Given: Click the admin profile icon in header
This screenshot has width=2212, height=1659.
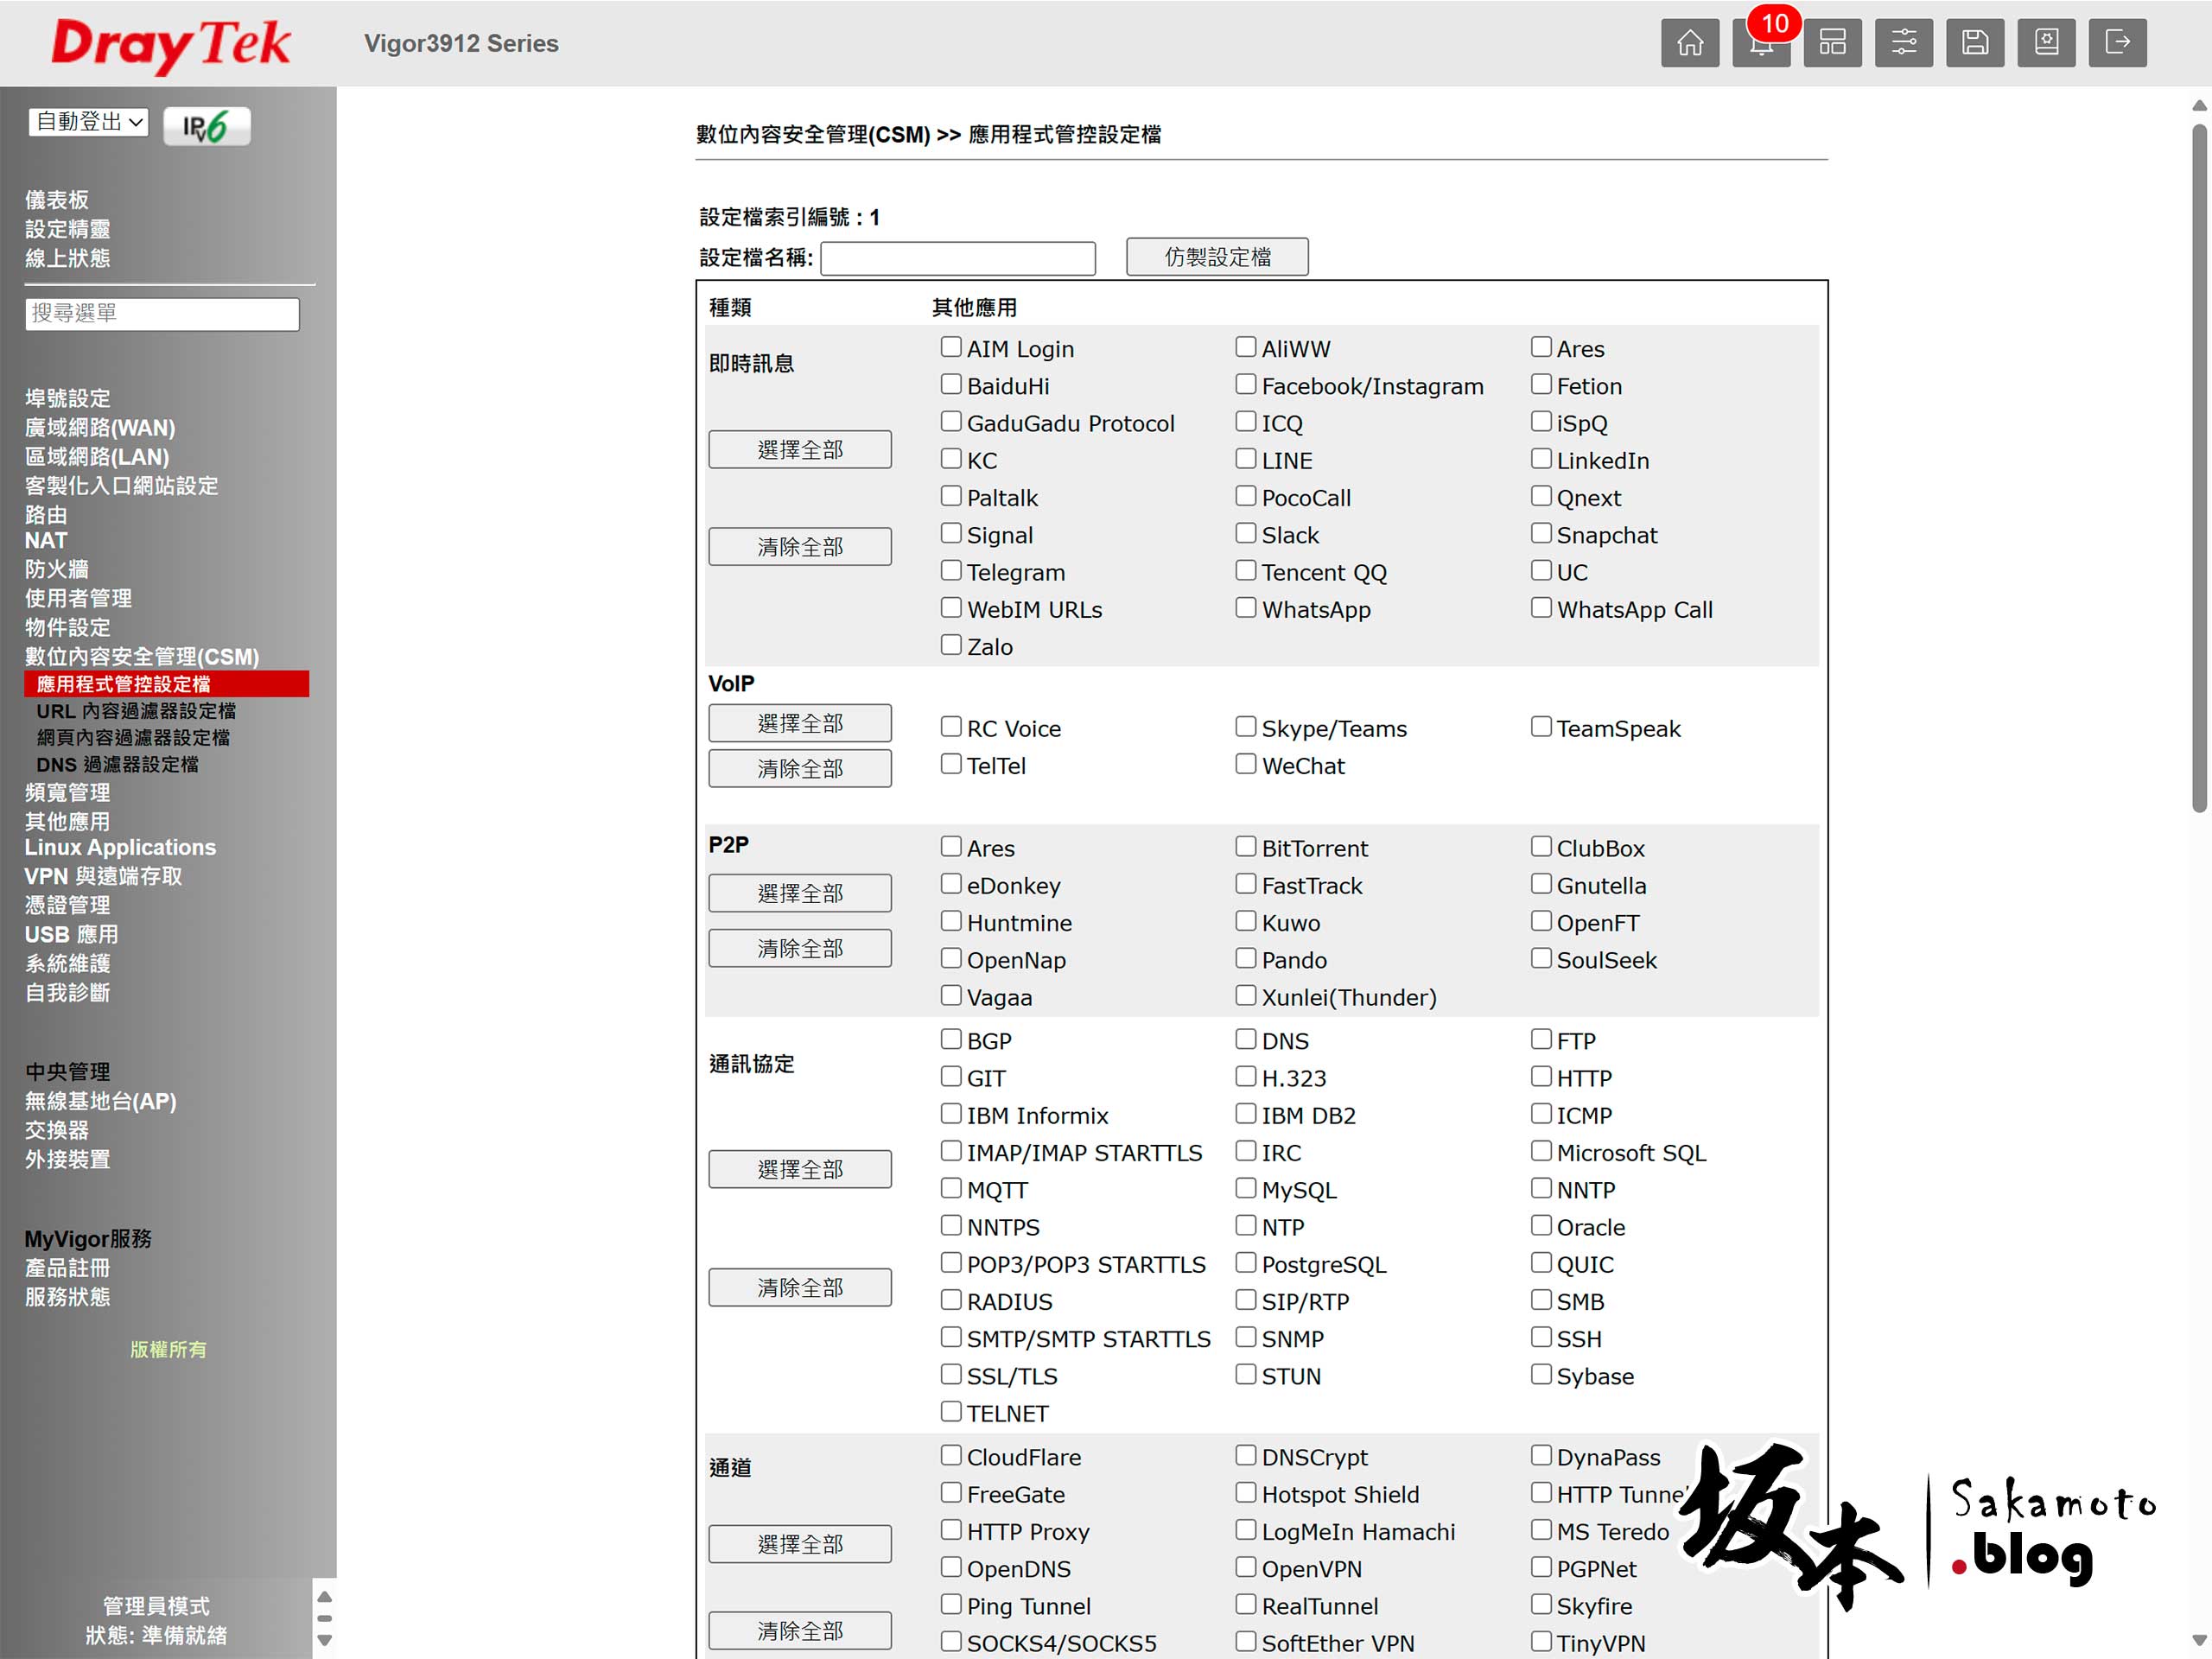Looking at the screenshot, I should click(2046, 43).
